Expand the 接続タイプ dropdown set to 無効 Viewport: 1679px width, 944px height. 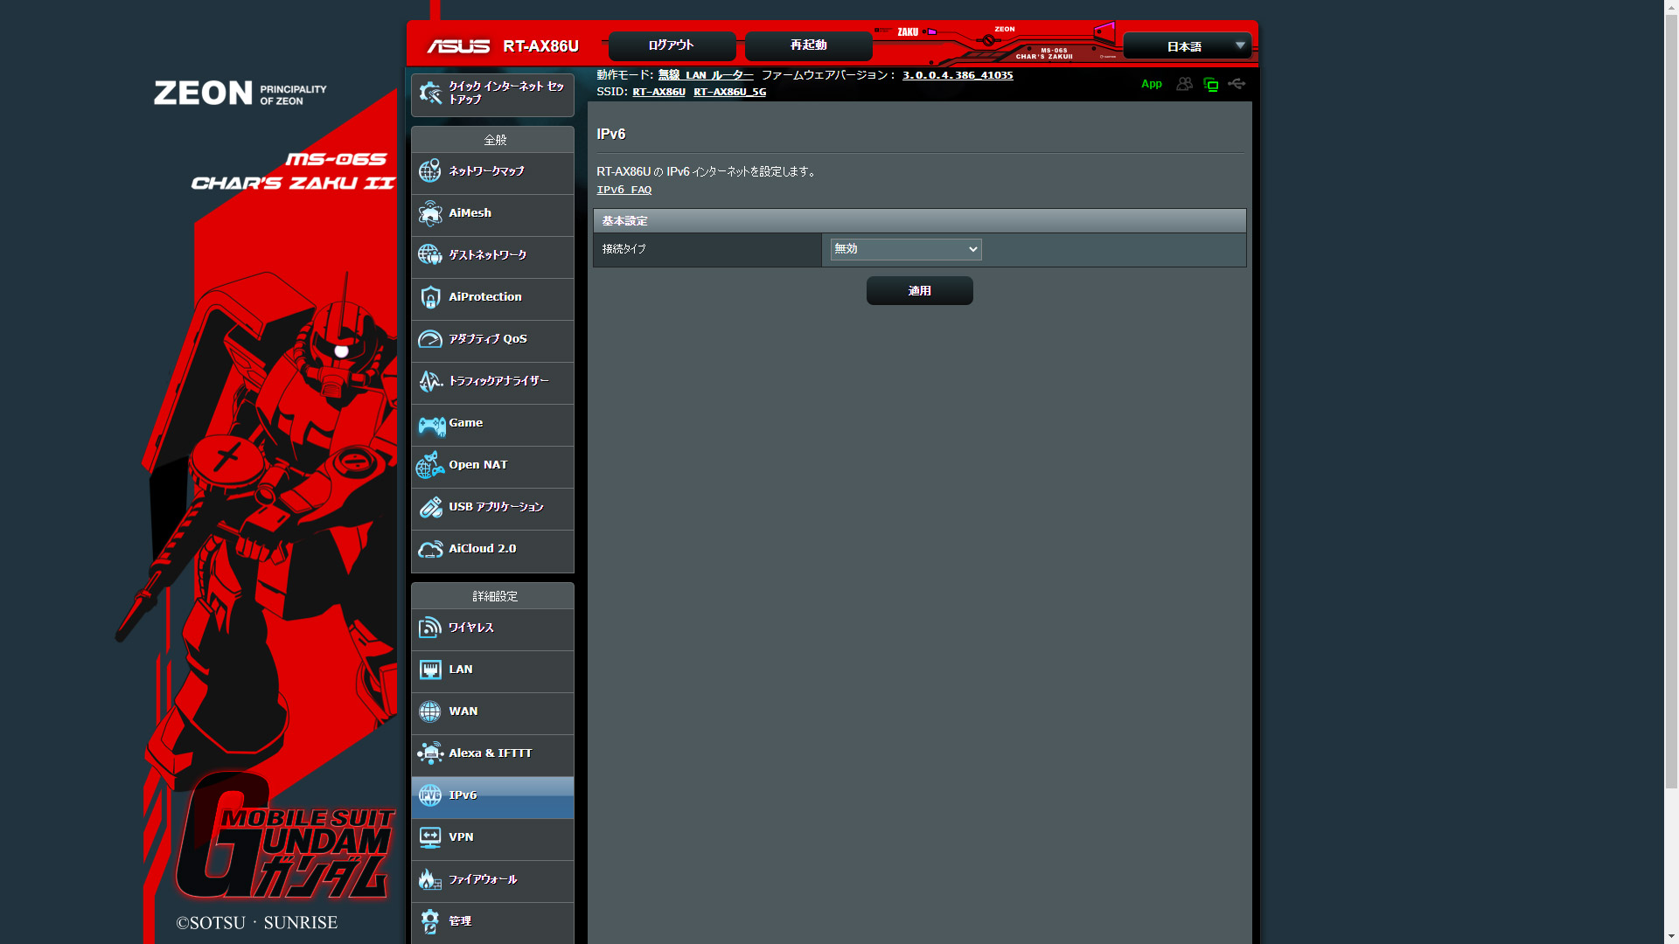(x=905, y=249)
